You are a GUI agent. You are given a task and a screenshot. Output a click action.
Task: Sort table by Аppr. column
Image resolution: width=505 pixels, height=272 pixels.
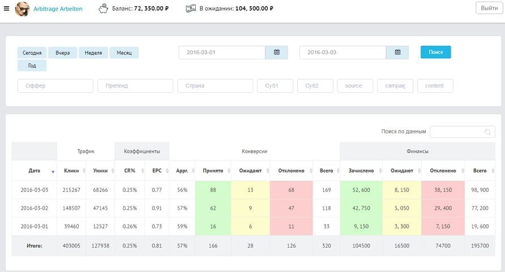point(182,171)
